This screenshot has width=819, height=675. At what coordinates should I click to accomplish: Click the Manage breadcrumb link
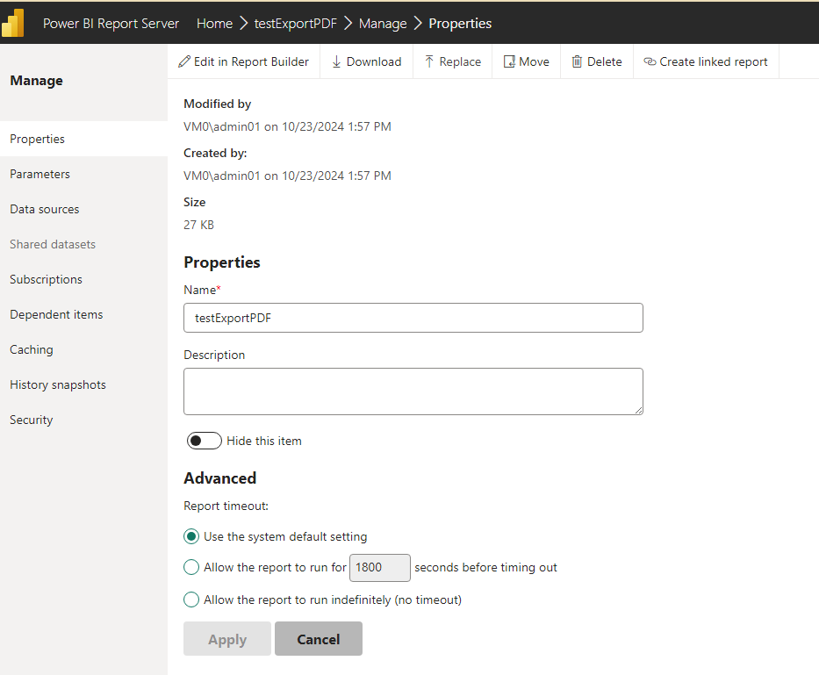[x=383, y=24]
